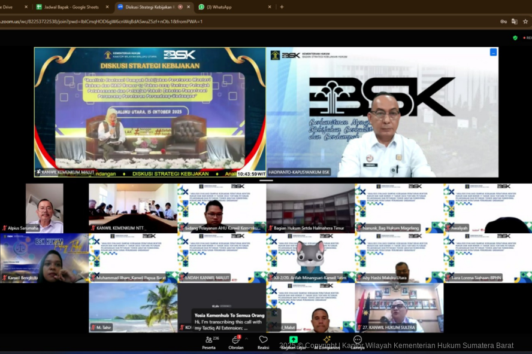Bookmark this page with the star icon
The width and height of the screenshot is (532, 354).
pos(525,22)
